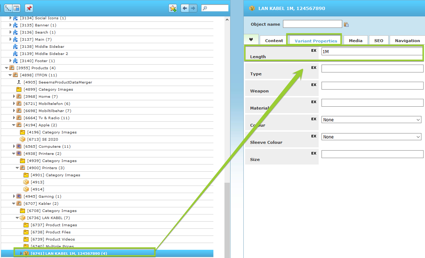The height and width of the screenshot is (258, 425).
Task: Click the search box in the tree toolbar
Action: (x=215, y=8)
